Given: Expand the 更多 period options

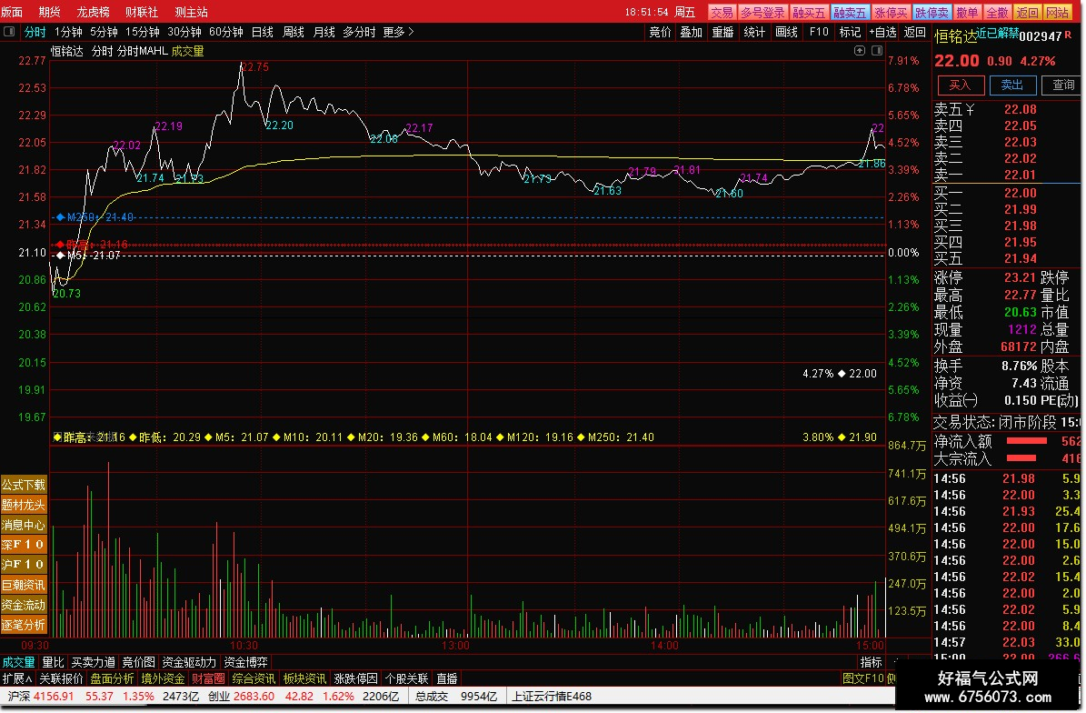Looking at the screenshot, I should (x=398, y=32).
